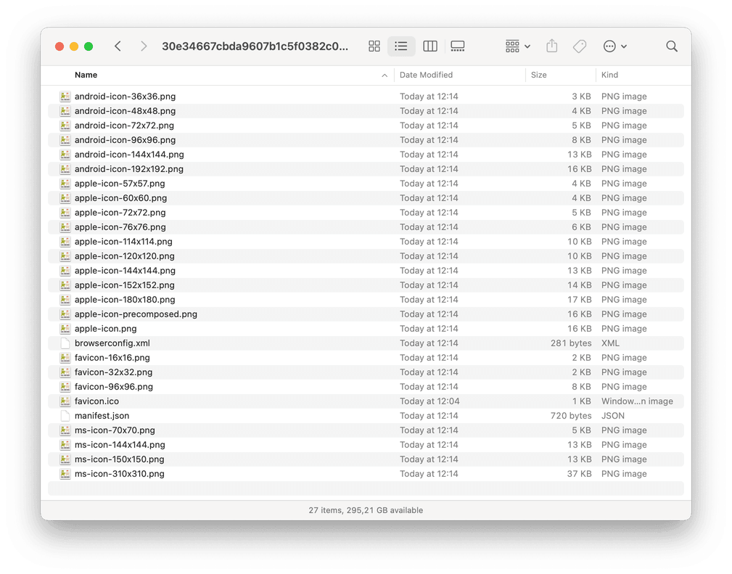Image resolution: width=732 pixels, height=574 pixels.
Task: Open the grouping options dropdown
Action: click(x=517, y=46)
